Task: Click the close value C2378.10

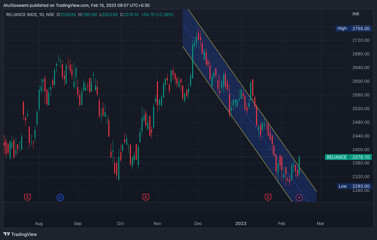Action: 129,15
